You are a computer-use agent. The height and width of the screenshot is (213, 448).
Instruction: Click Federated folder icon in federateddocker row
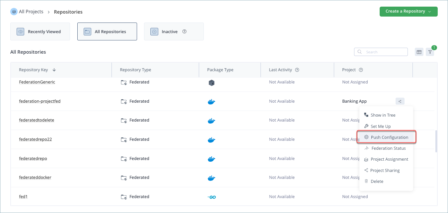click(124, 178)
